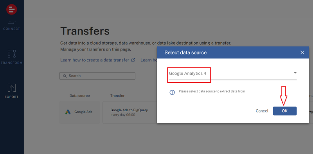Click the Transfers page heading
Screen dimensions: 313x154
[x=85, y=31]
